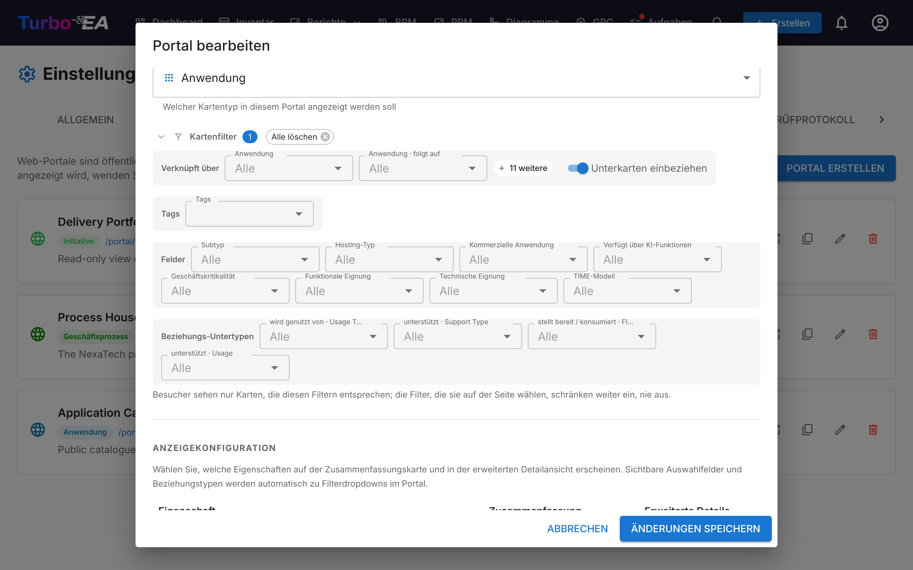
Task: Open the Funktionale Eignung dropdown
Action: pyautogui.click(x=359, y=291)
